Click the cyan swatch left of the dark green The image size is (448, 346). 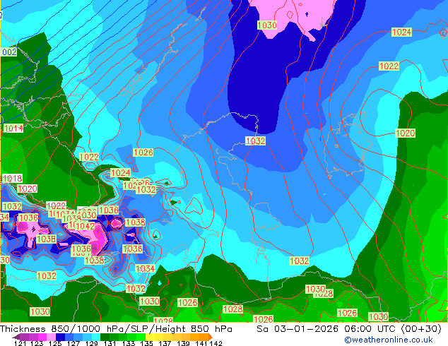click(x=96, y=337)
